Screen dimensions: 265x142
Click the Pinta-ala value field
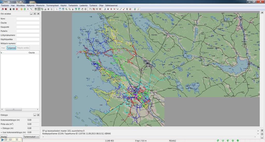pyautogui.click(x=33, y=124)
